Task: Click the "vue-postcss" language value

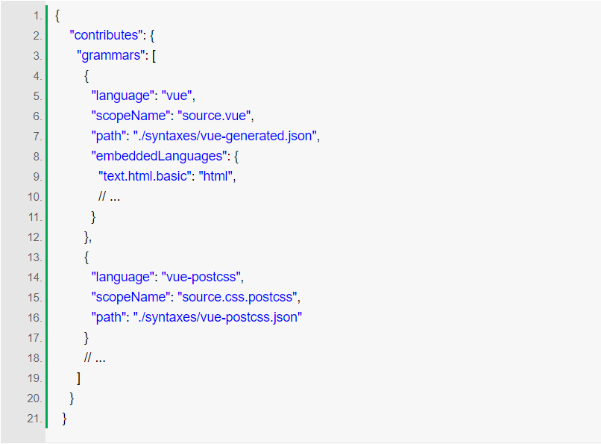Action: coord(201,277)
